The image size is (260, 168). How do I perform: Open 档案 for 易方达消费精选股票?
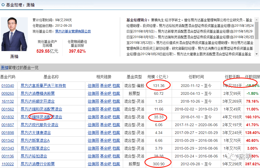[116, 93]
